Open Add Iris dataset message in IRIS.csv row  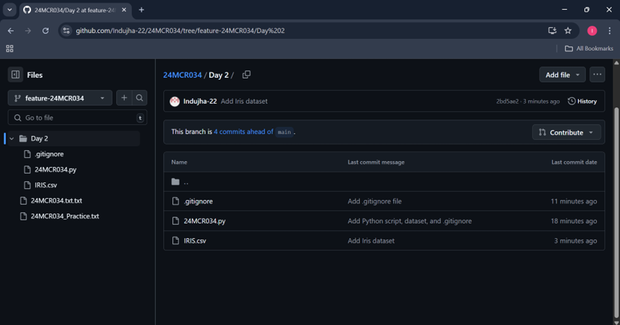coord(371,240)
